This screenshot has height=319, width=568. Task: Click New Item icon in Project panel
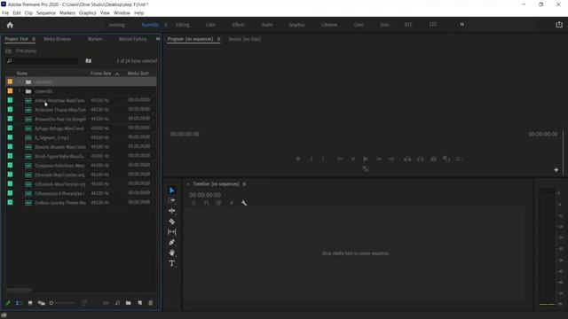click(139, 303)
